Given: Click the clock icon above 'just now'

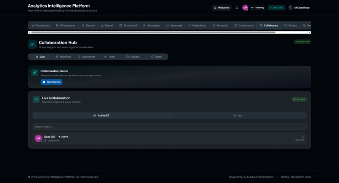Looking at the screenshot, I should pyautogui.click(x=303, y=136).
